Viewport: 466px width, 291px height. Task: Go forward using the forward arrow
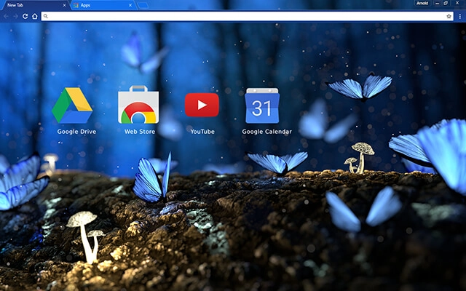point(16,16)
